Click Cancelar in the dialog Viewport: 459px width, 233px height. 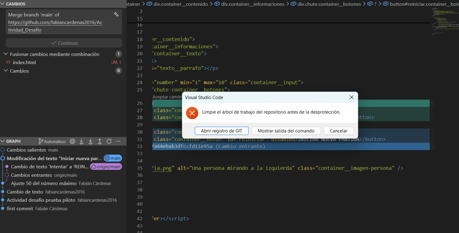[339, 131]
